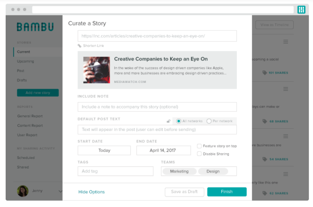Click the story URL input field
This screenshot has width=313, height=207.
tap(157, 36)
